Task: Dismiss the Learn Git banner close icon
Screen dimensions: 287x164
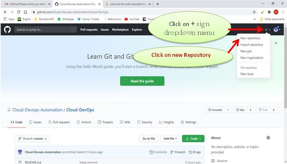Action: point(276,43)
